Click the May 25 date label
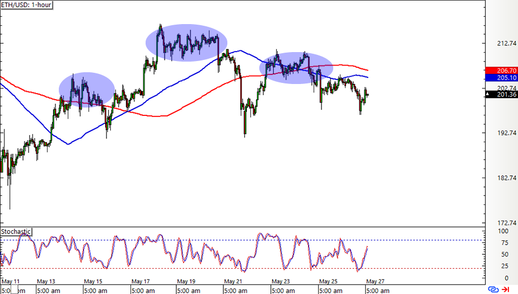Viewport: 518px width, 294px height. click(x=328, y=282)
